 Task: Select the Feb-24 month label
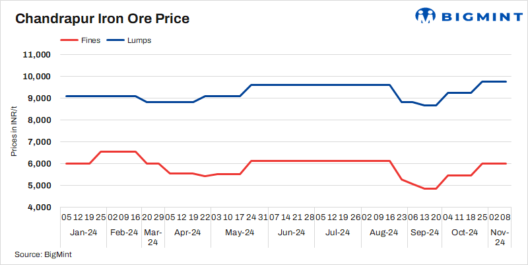point(123,233)
